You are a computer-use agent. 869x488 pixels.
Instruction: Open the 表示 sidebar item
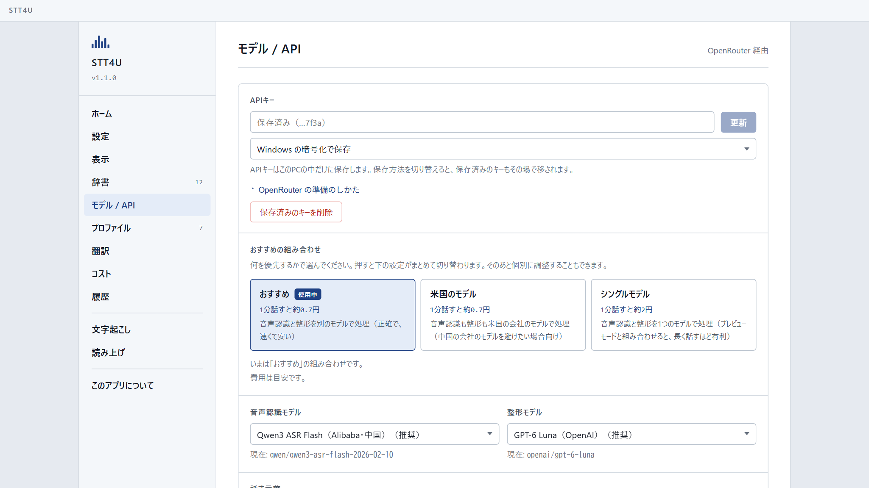click(147, 159)
